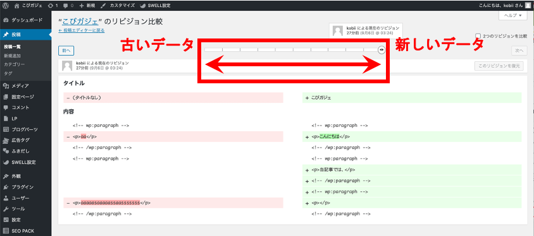The height and width of the screenshot is (236, 534).
Task: Open ツール in the sidebar
Action: coord(26,209)
